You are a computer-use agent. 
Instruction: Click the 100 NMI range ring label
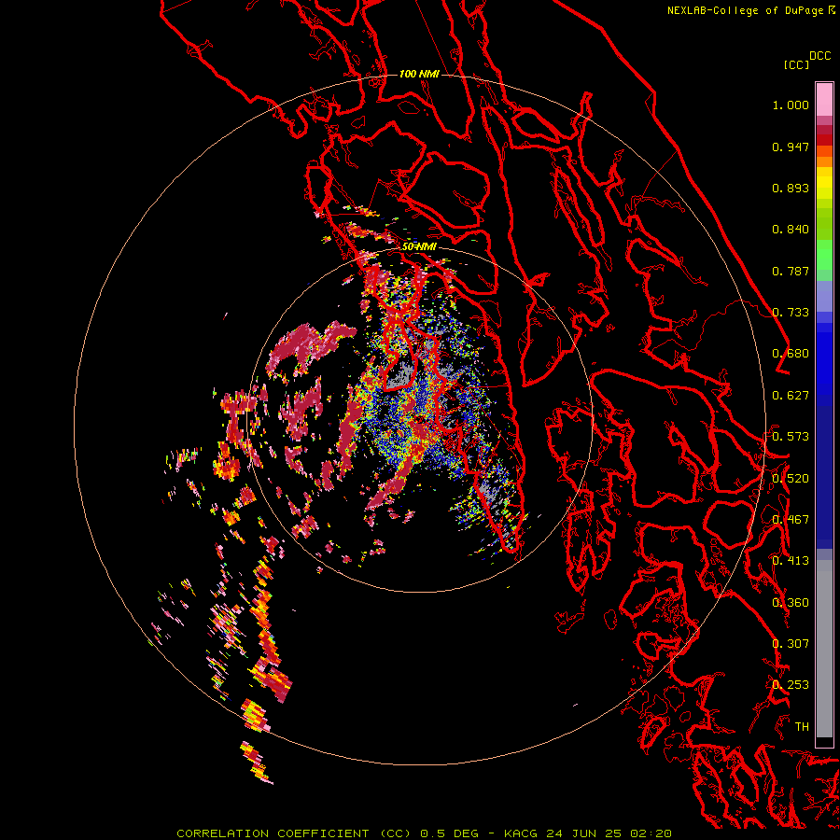point(419,74)
